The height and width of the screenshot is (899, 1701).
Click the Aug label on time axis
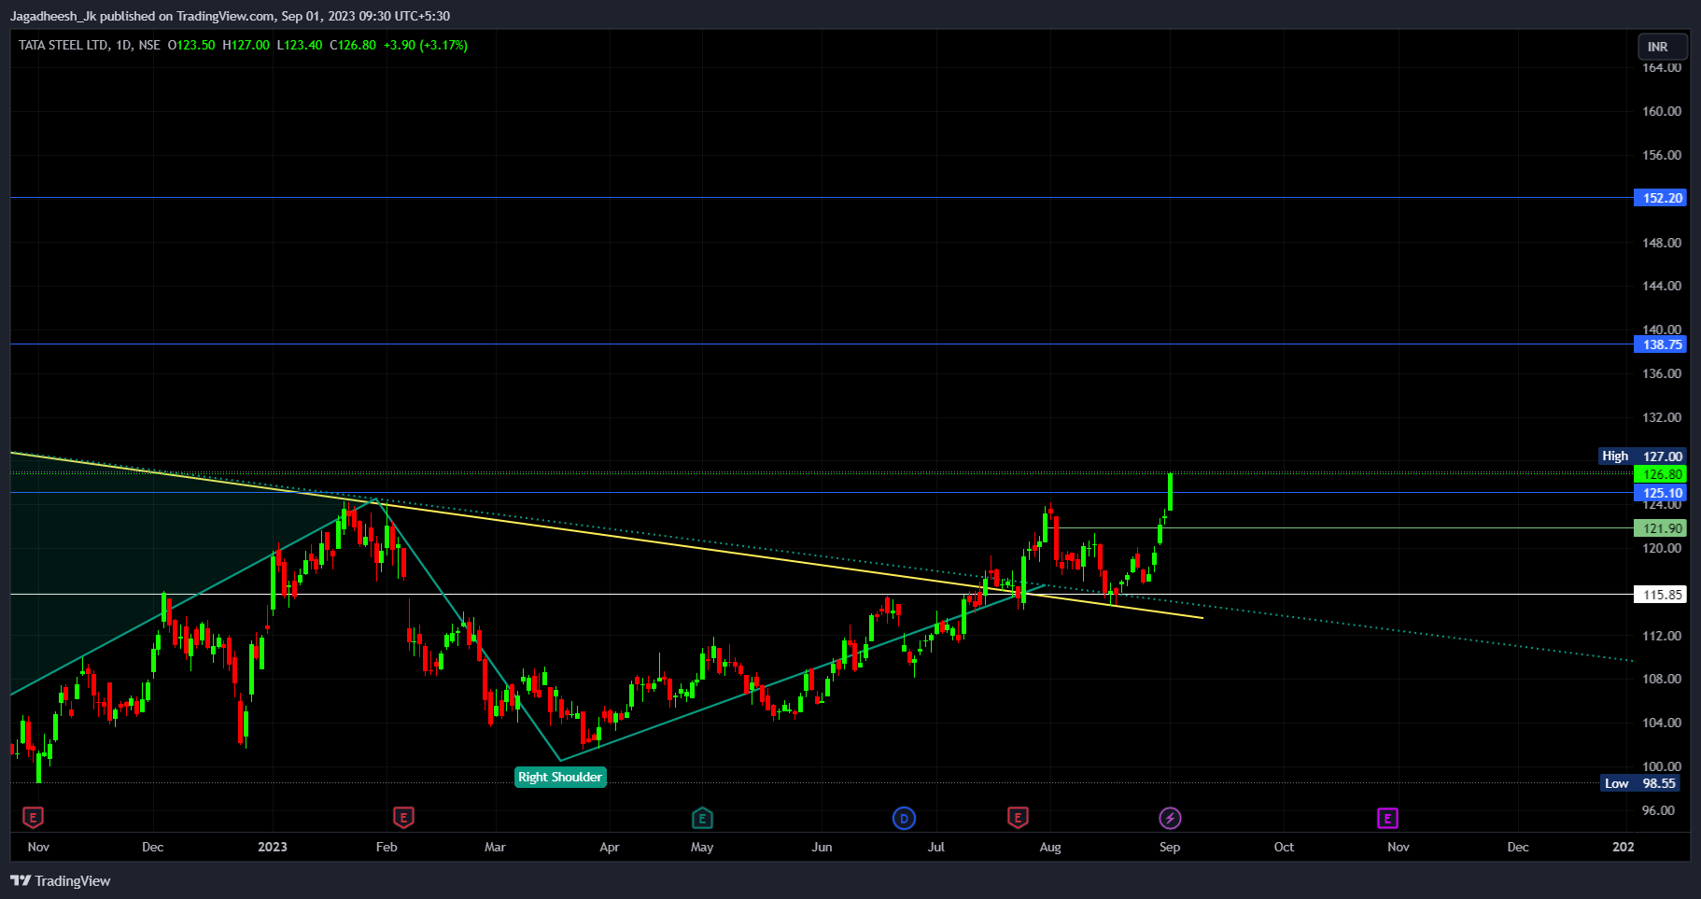point(1050,847)
